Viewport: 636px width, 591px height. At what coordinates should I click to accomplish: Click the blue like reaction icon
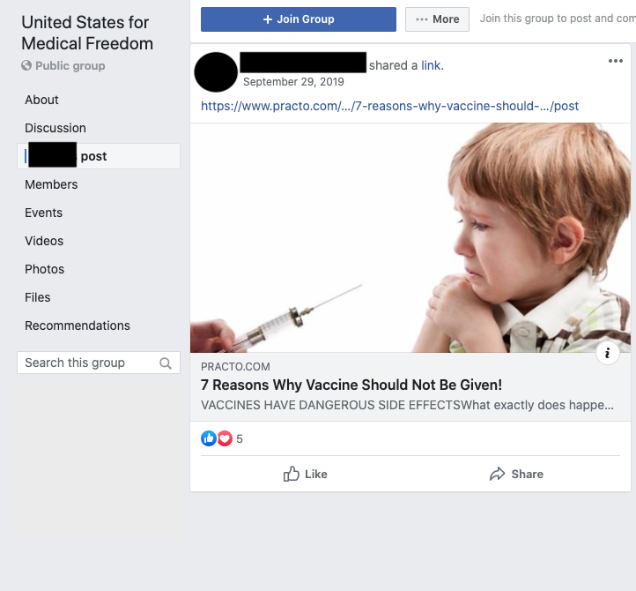point(209,438)
